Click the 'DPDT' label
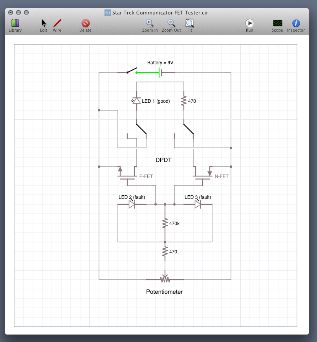This screenshot has height=342, width=317. tap(163, 160)
